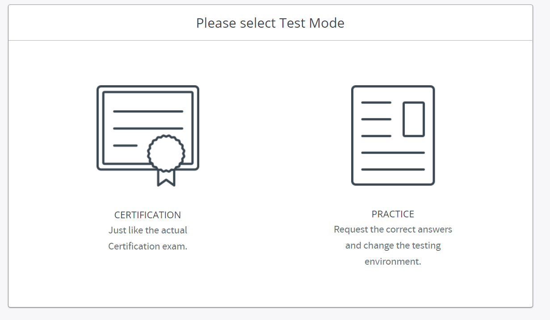Click 'Just like the actual' description text

click(x=148, y=230)
